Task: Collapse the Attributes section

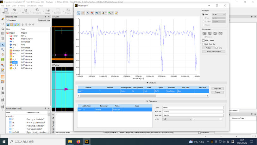Action: click(x=147, y=83)
